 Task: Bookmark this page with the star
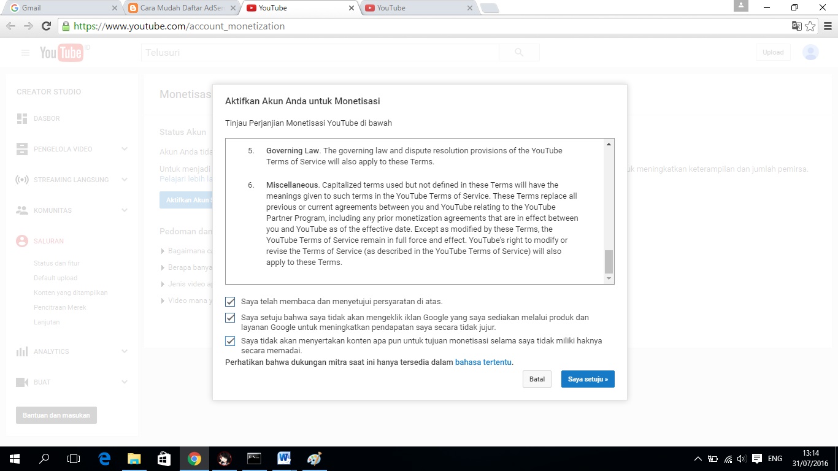[x=810, y=26]
